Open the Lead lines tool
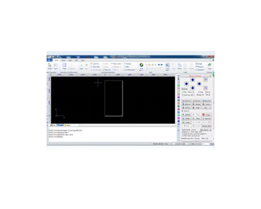 click(x=81, y=66)
